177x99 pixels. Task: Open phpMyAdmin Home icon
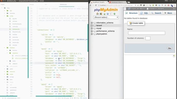click(x=97, y=14)
